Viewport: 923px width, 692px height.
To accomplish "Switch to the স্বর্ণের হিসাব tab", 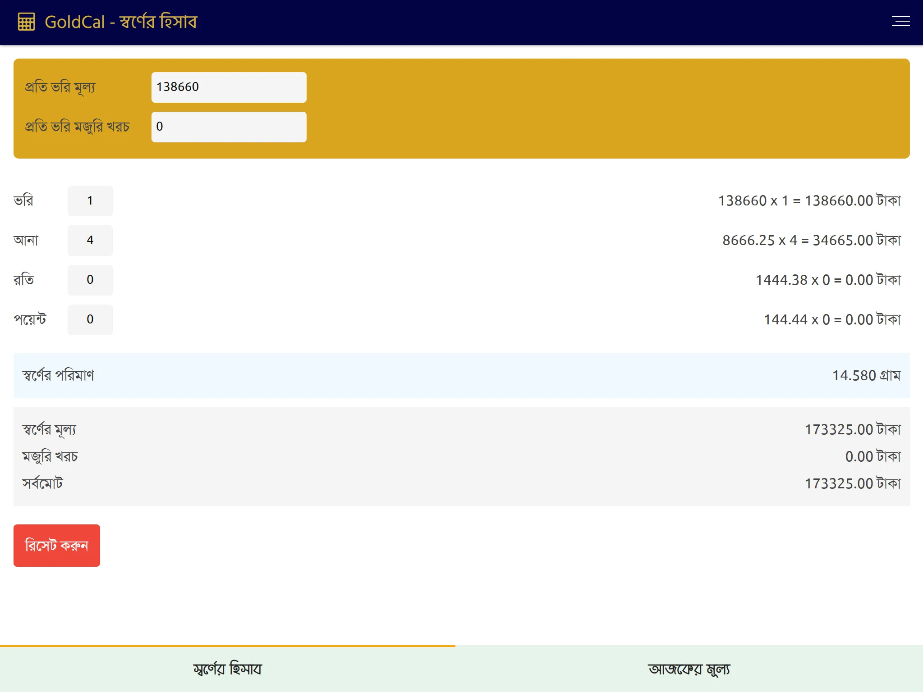I will (228, 669).
